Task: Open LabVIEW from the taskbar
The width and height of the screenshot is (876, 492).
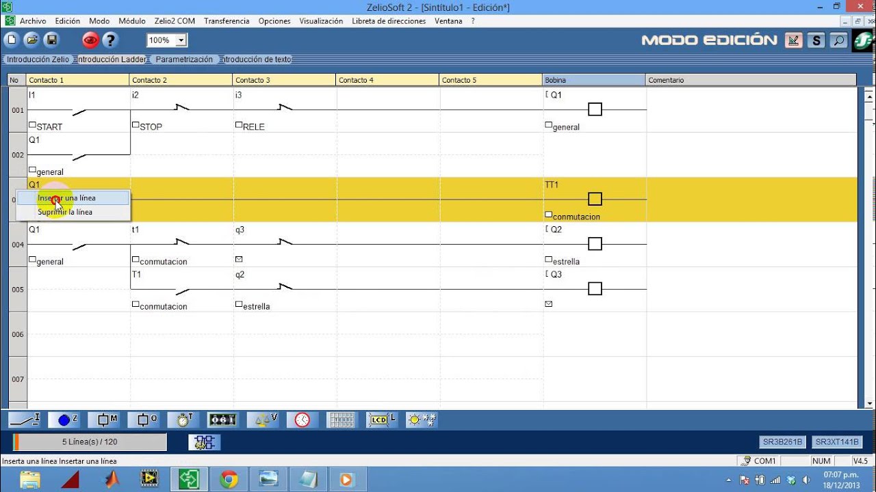Action: tap(149, 480)
